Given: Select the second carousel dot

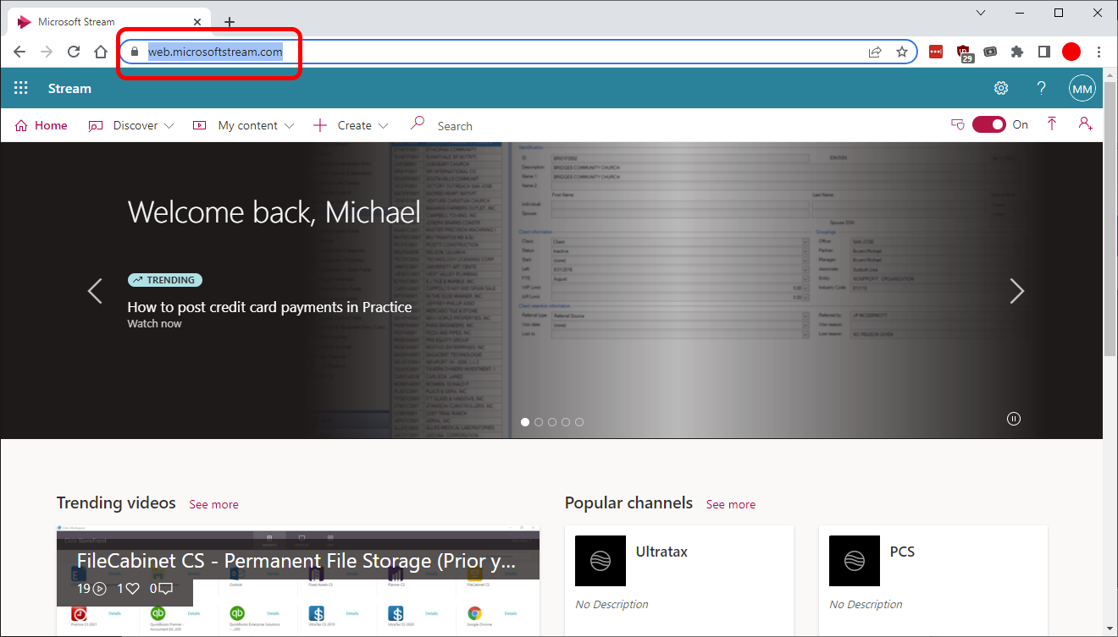Looking at the screenshot, I should click(539, 421).
